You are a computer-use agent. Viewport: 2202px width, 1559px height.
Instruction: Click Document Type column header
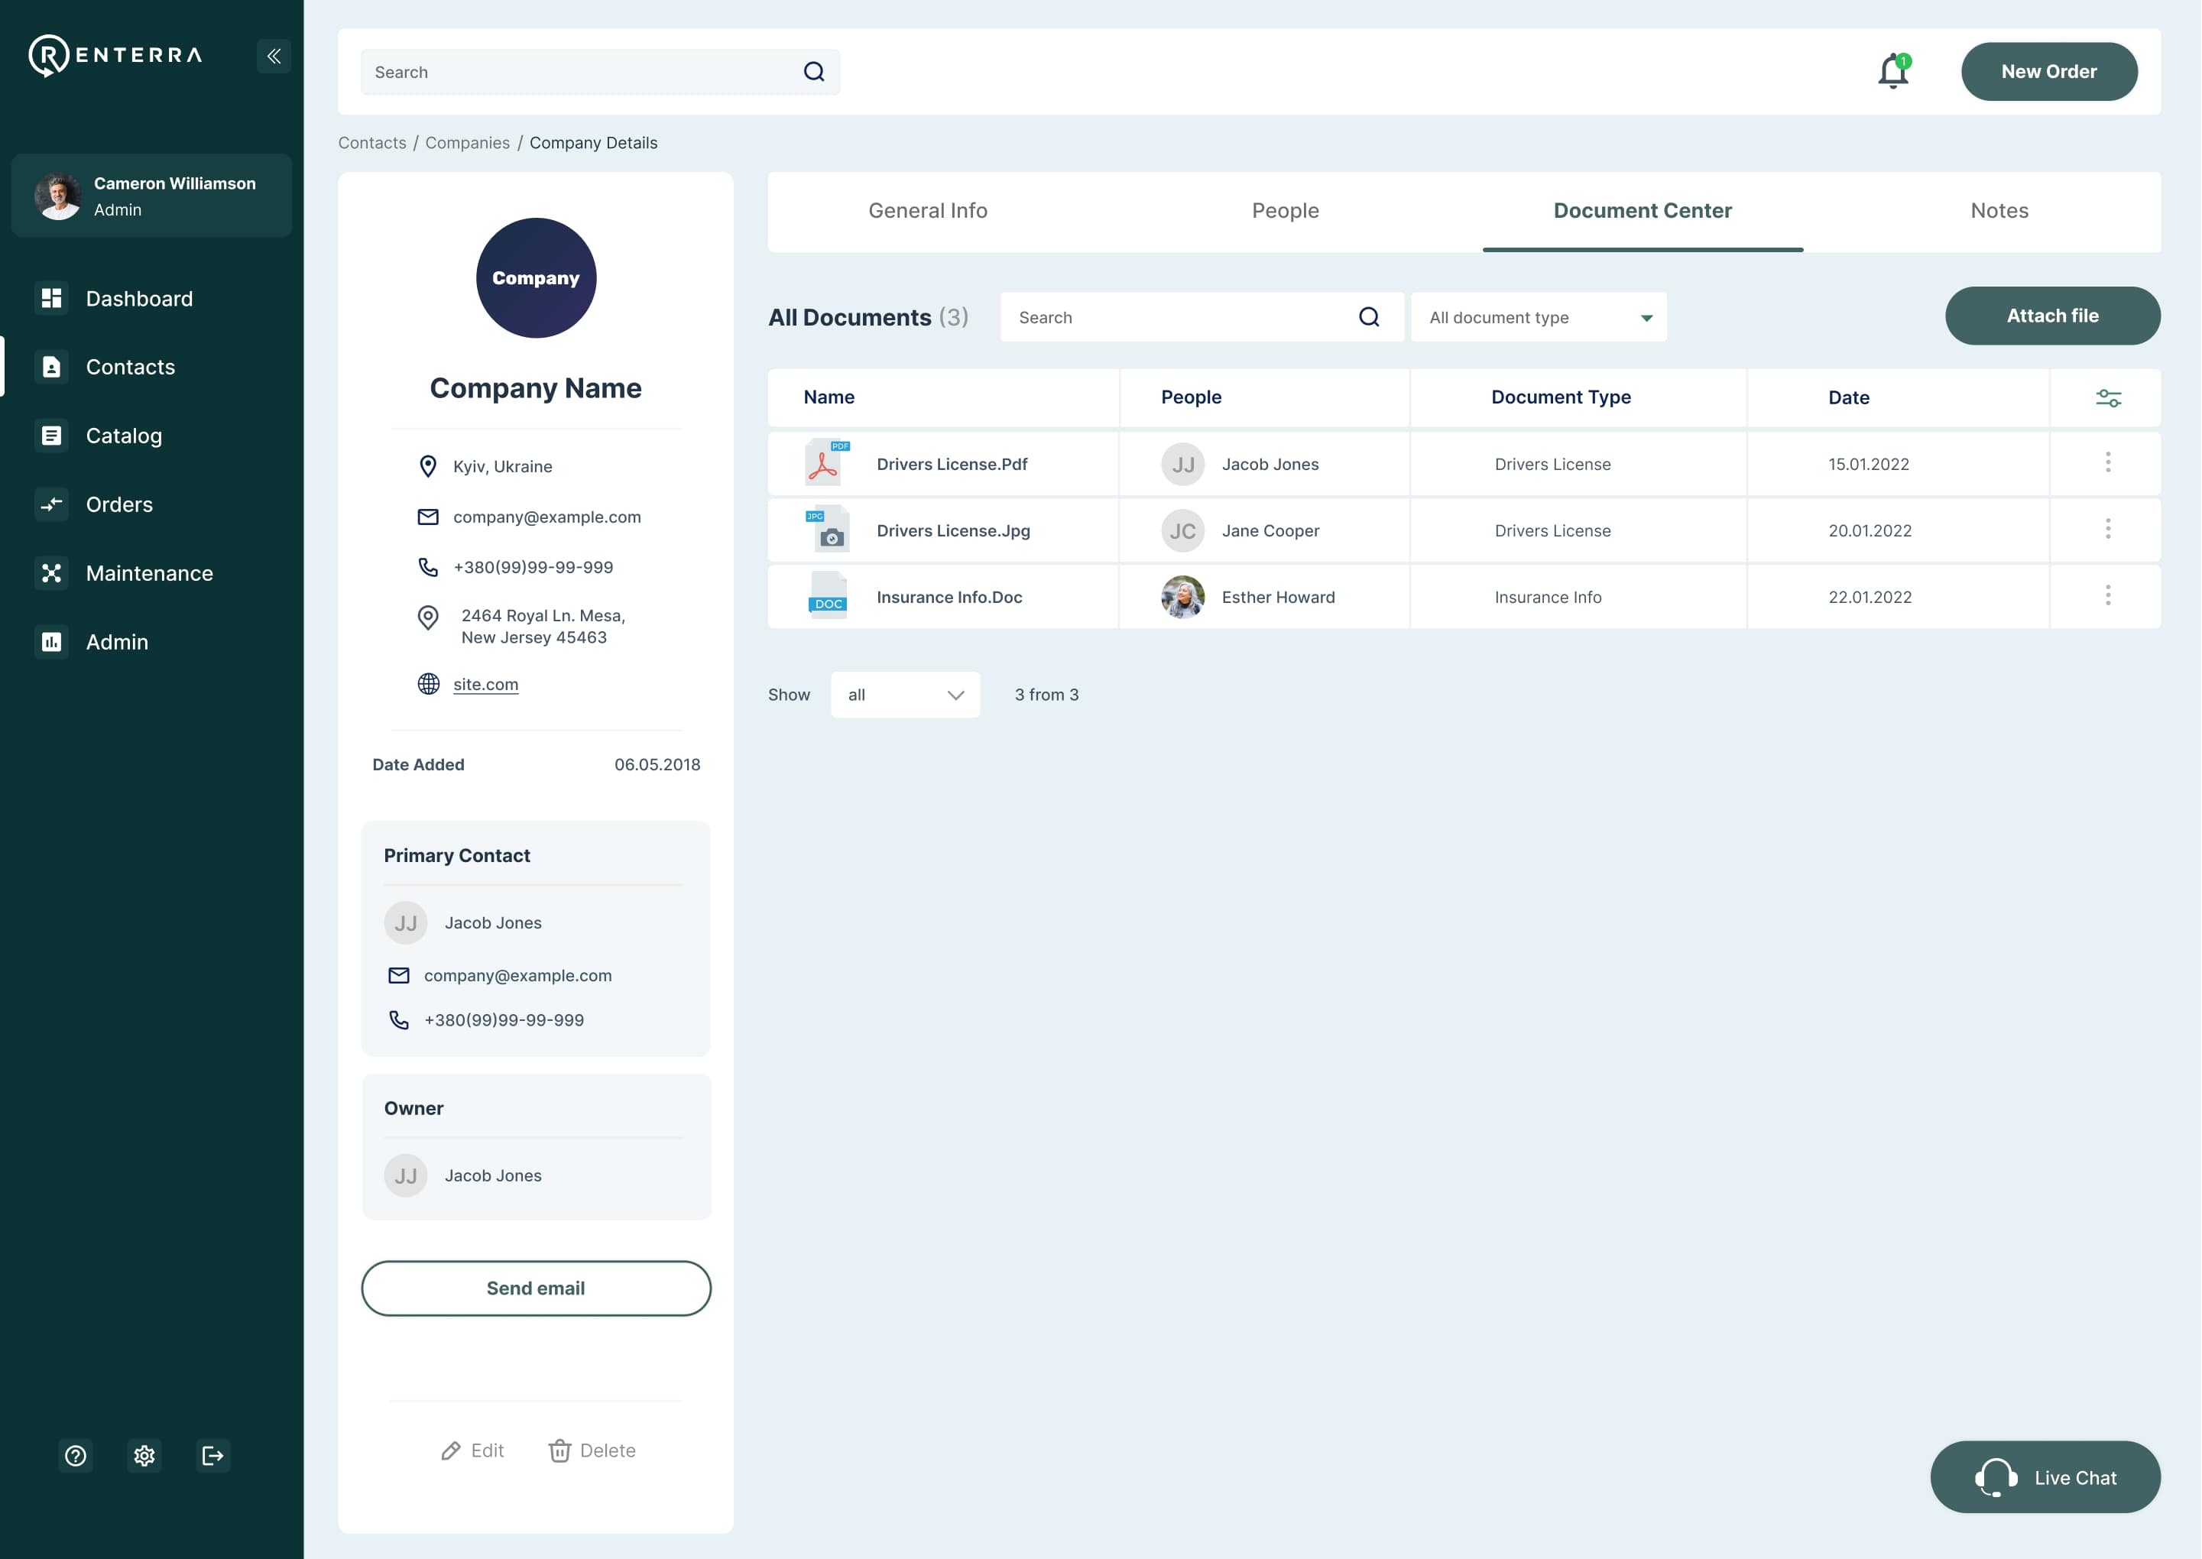[x=1561, y=397]
